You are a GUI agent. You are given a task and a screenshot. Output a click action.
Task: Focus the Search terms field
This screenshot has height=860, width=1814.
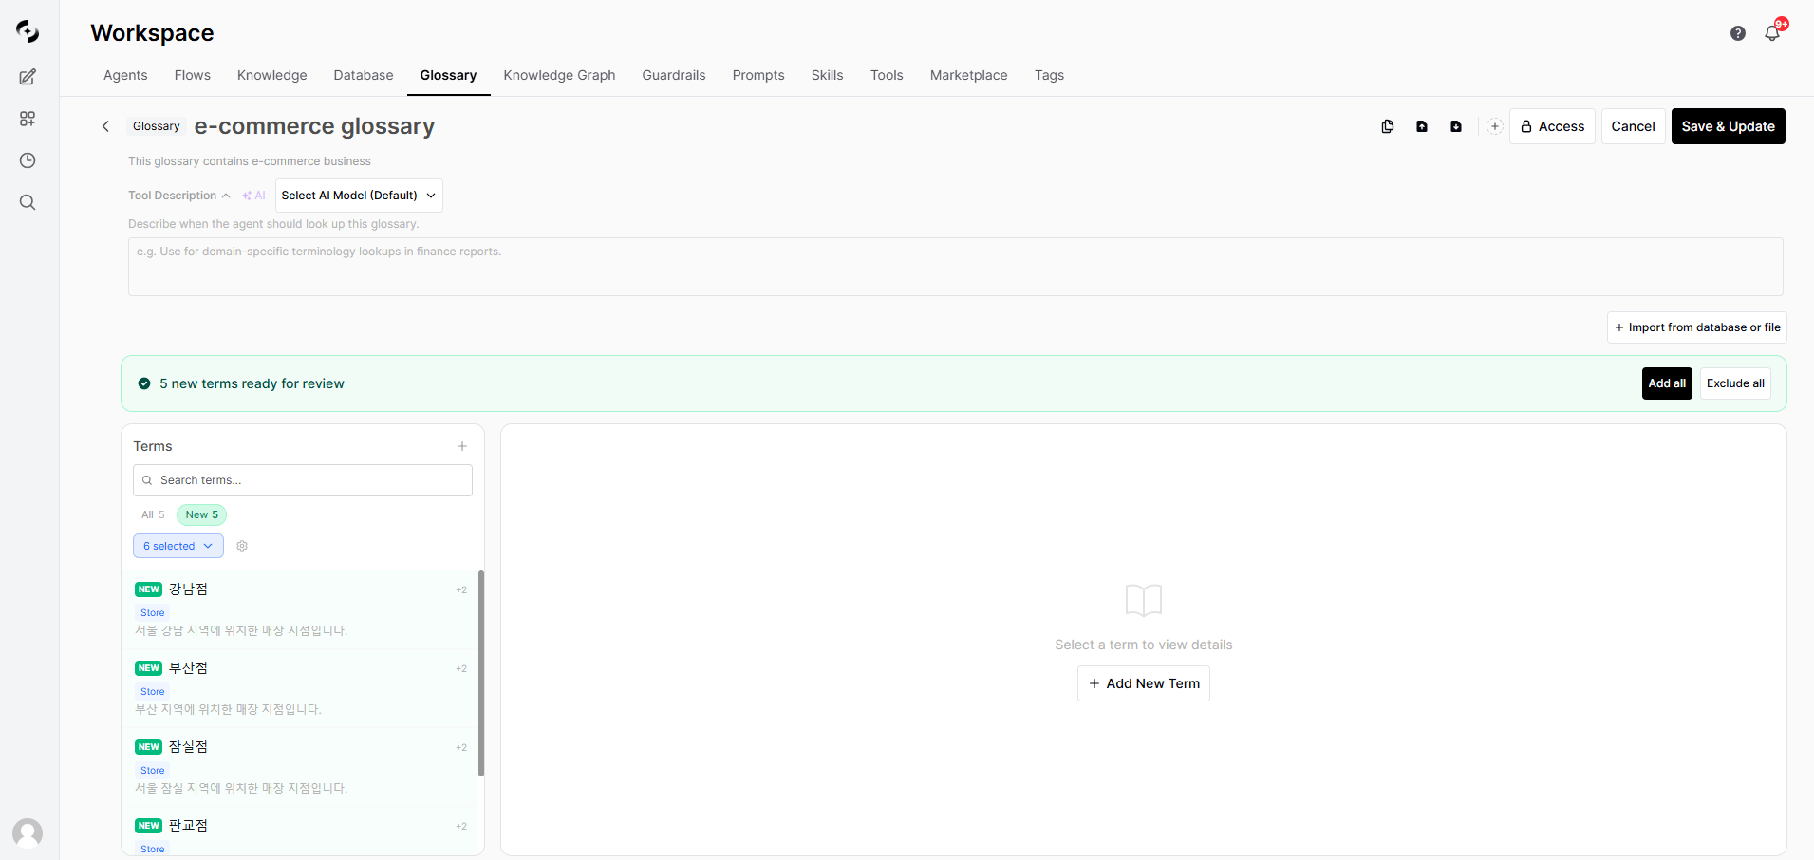click(303, 480)
